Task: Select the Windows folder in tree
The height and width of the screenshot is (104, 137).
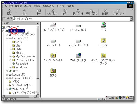Action: click(21, 67)
